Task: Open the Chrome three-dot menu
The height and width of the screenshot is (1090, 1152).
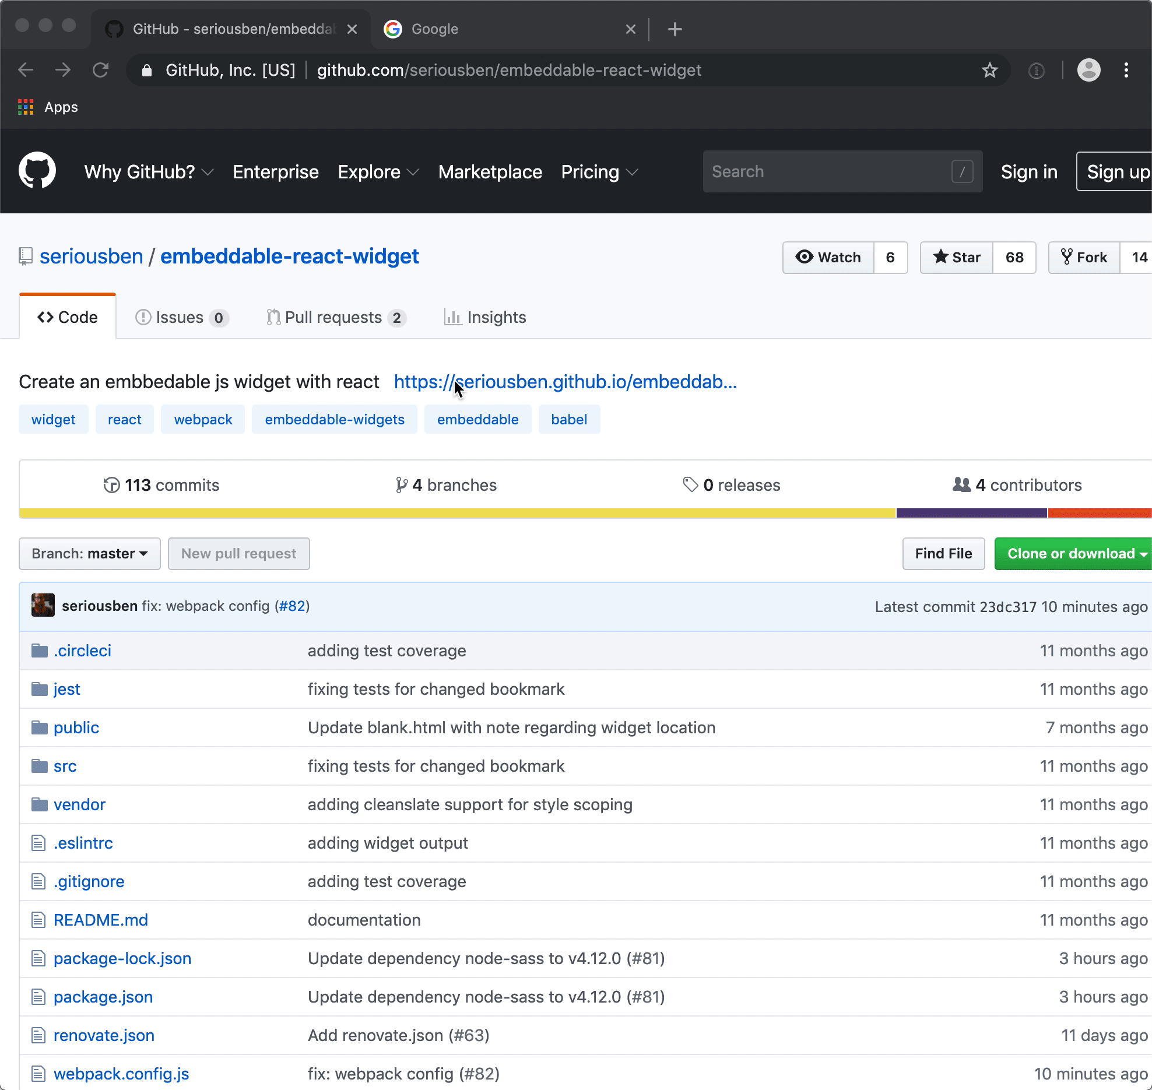Action: tap(1126, 71)
